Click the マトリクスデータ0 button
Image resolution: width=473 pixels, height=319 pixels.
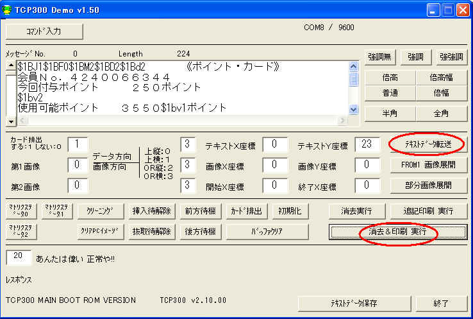[21, 211]
